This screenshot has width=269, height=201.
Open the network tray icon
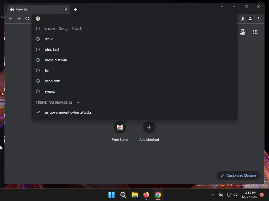tap(229, 195)
